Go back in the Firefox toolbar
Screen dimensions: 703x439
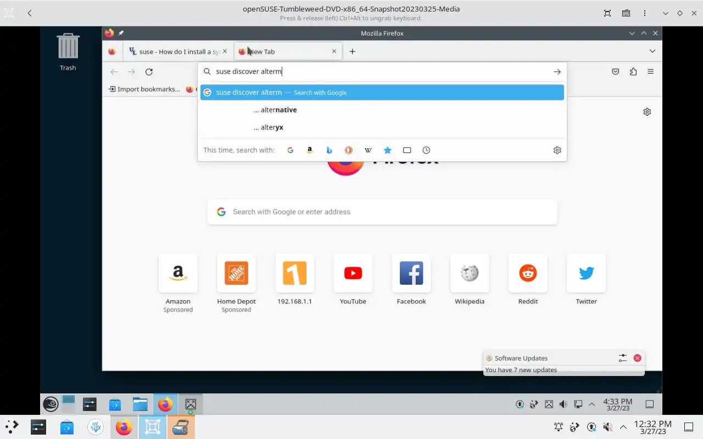click(114, 72)
